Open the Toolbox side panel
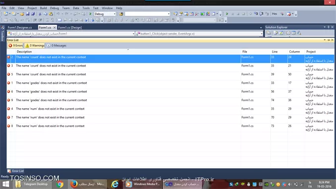This screenshot has width=336, height=189. point(2,33)
